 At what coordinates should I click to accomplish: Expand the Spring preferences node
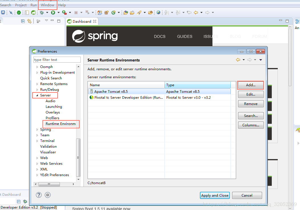tap(37, 130)
